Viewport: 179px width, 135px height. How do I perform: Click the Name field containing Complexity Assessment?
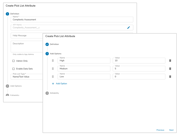pos(72,20)
